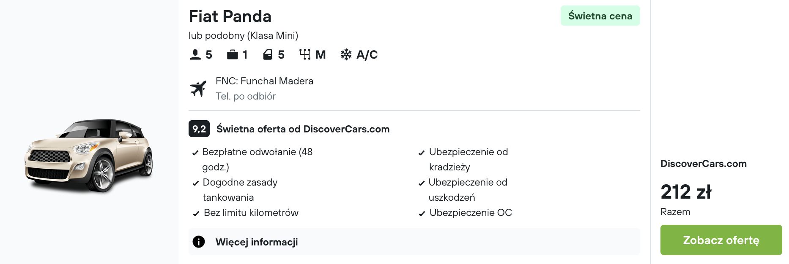Click the 212 zł price
This screenshot has width=789, height=264.
(686, 192)
